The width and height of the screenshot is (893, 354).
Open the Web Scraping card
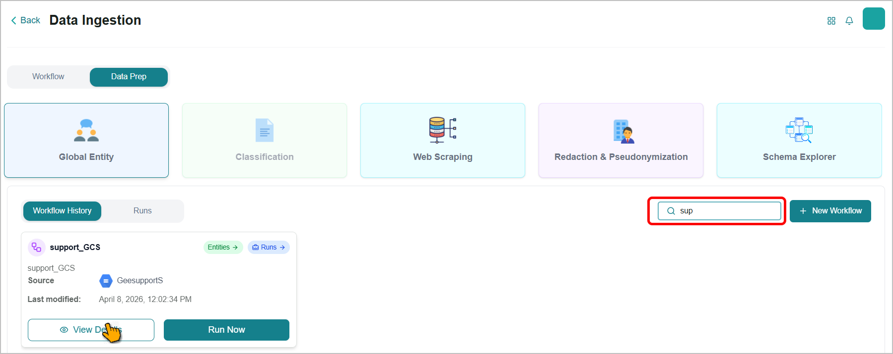443,141
